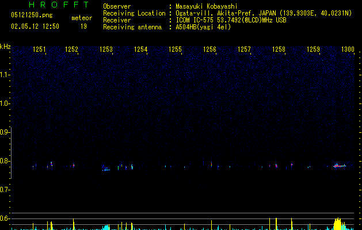Click the 0.7 kHz axis label
362x230 pixels.
[5, 190]
